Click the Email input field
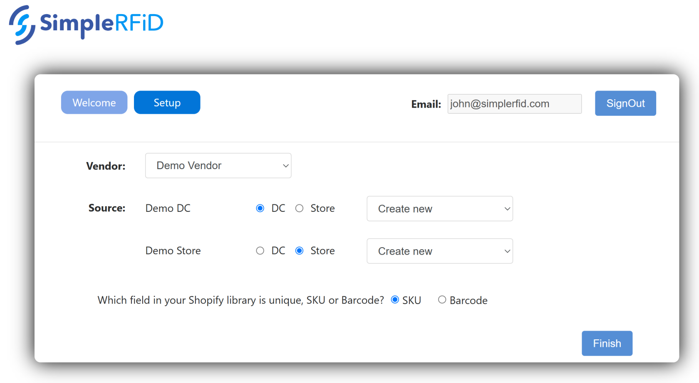 (x=514, y=104)
